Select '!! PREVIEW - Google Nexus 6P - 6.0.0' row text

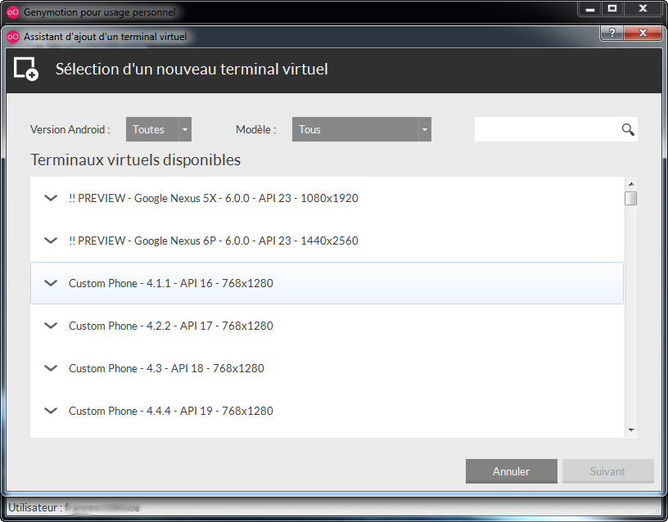coord(214,241)
